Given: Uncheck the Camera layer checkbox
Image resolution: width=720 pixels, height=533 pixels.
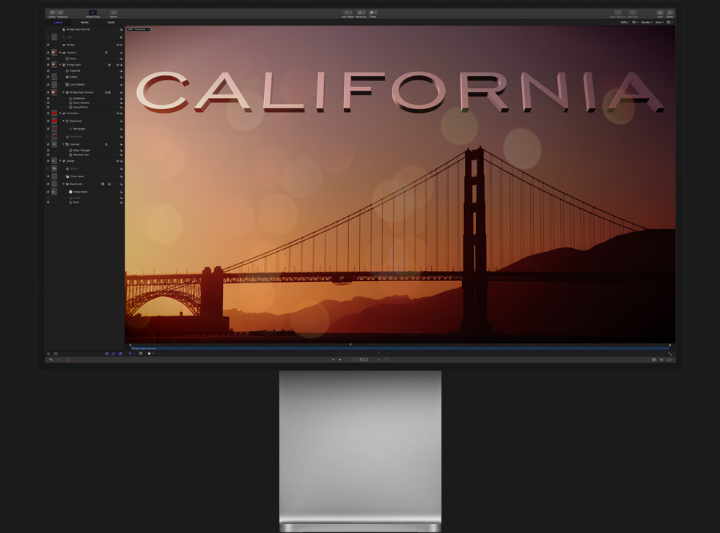Looking at the screenshot, I should pos(48,53).
